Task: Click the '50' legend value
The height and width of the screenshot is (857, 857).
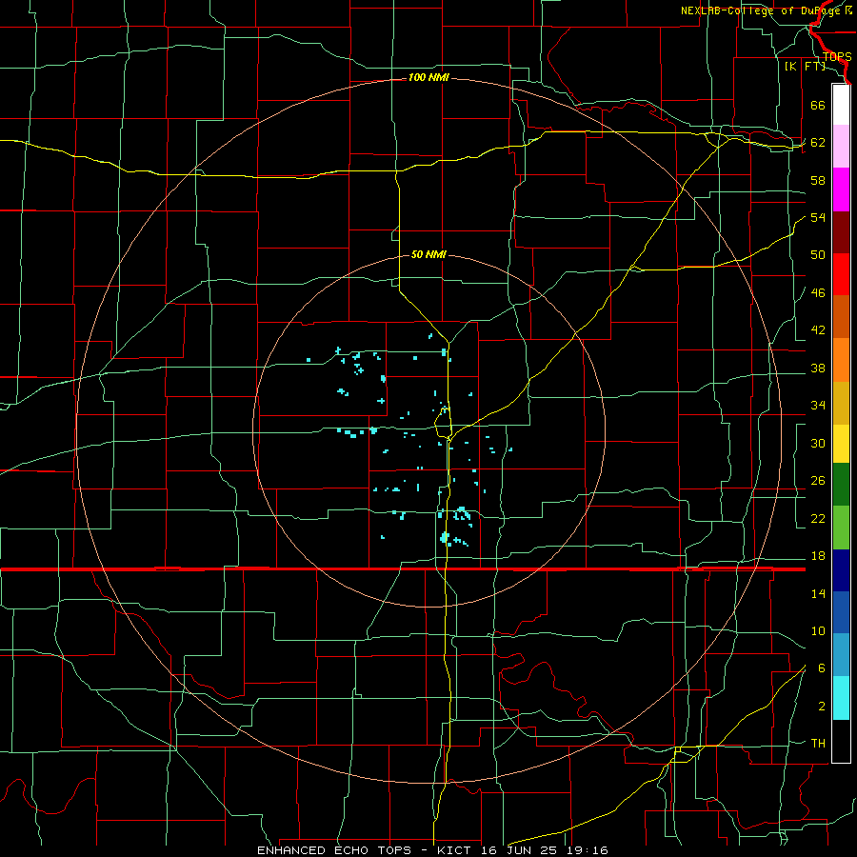Action: (x=818, y=255)
